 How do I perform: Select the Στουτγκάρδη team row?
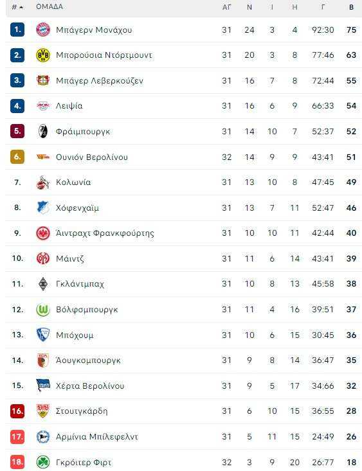point(183,411)
